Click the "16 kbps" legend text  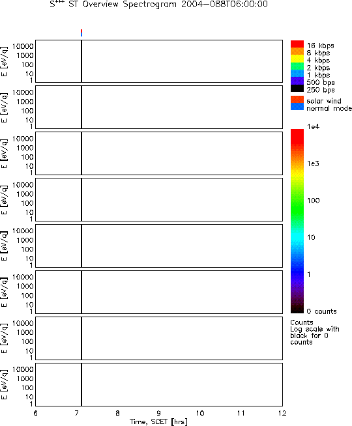pos(321,46)
